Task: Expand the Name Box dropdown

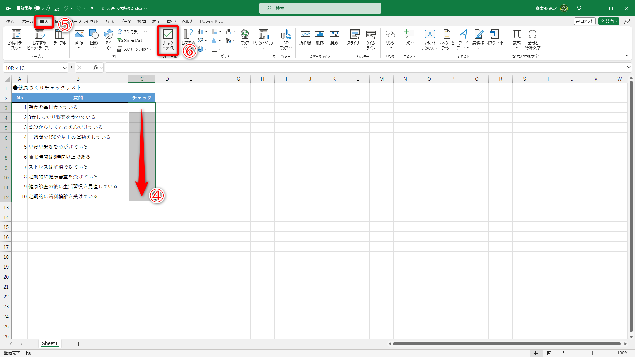Action: click(x=65, y=68)
